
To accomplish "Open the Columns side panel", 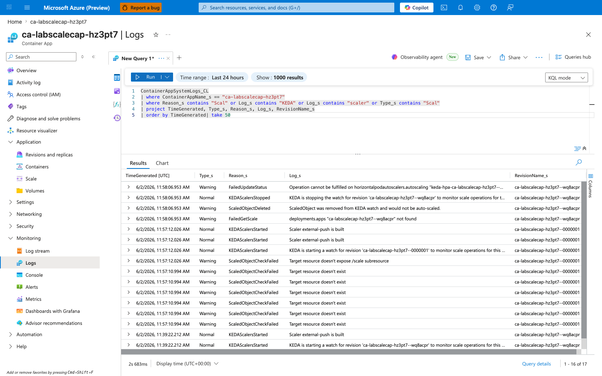I will tap(590, 186).
